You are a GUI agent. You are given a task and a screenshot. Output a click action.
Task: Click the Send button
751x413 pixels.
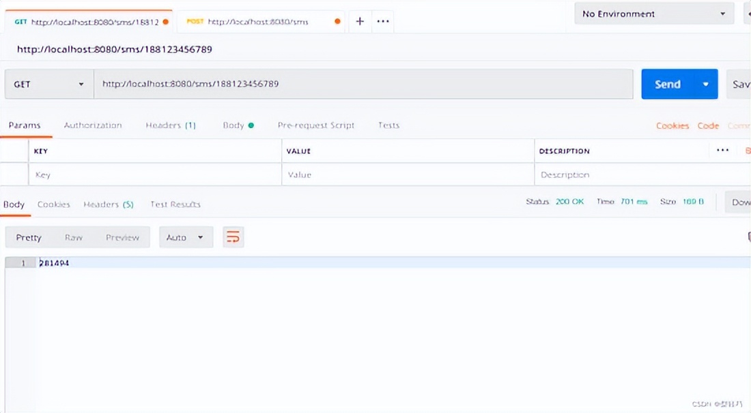click(x=668, y=84)
